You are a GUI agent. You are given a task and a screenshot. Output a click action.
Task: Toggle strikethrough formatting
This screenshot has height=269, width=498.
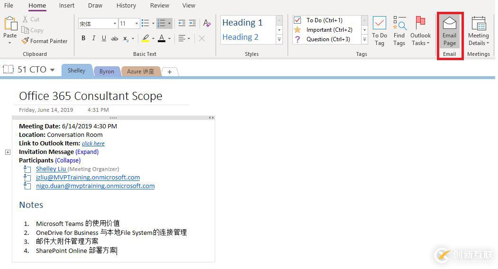114,38
